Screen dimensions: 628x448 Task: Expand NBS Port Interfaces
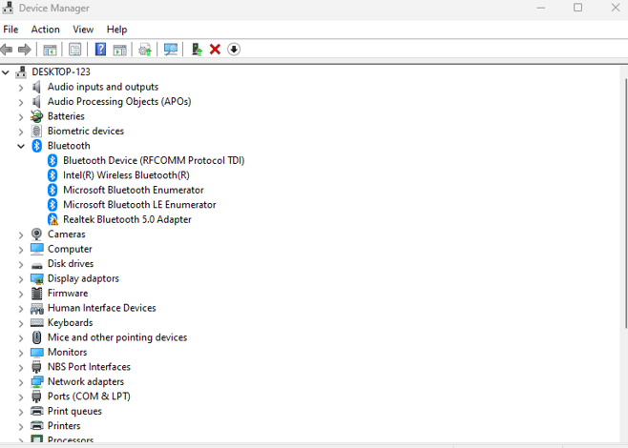point(21,368)
